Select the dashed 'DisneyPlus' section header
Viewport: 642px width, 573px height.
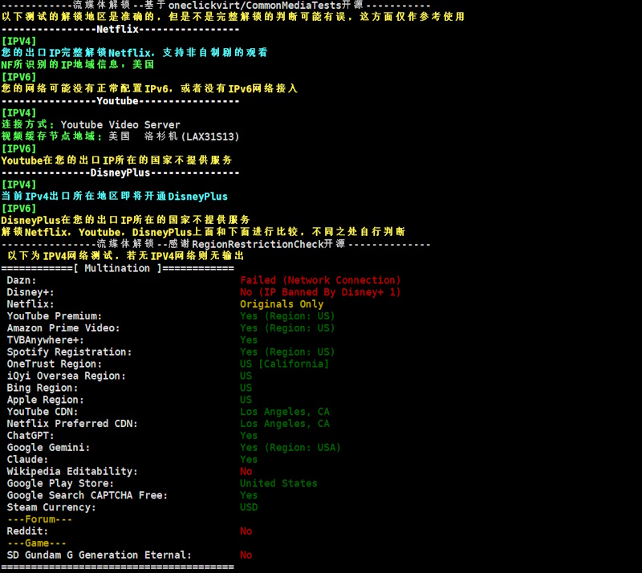click(x=120, y=173)
